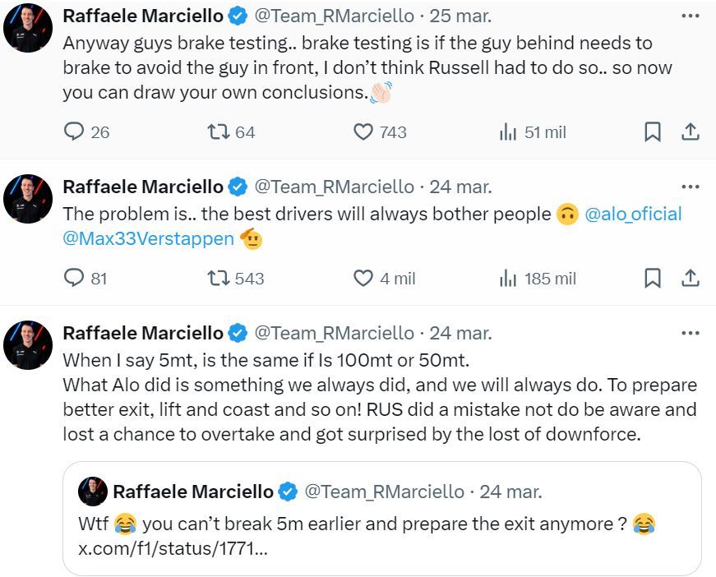This screenshot has height=577, width=716.
Task: View analytics showing 51 mil views
Action: coord(508,132)
